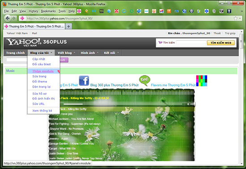Open the list all tabs arrow
The width and height of the screenshot is (246, 169).
[x=241, y=26]
